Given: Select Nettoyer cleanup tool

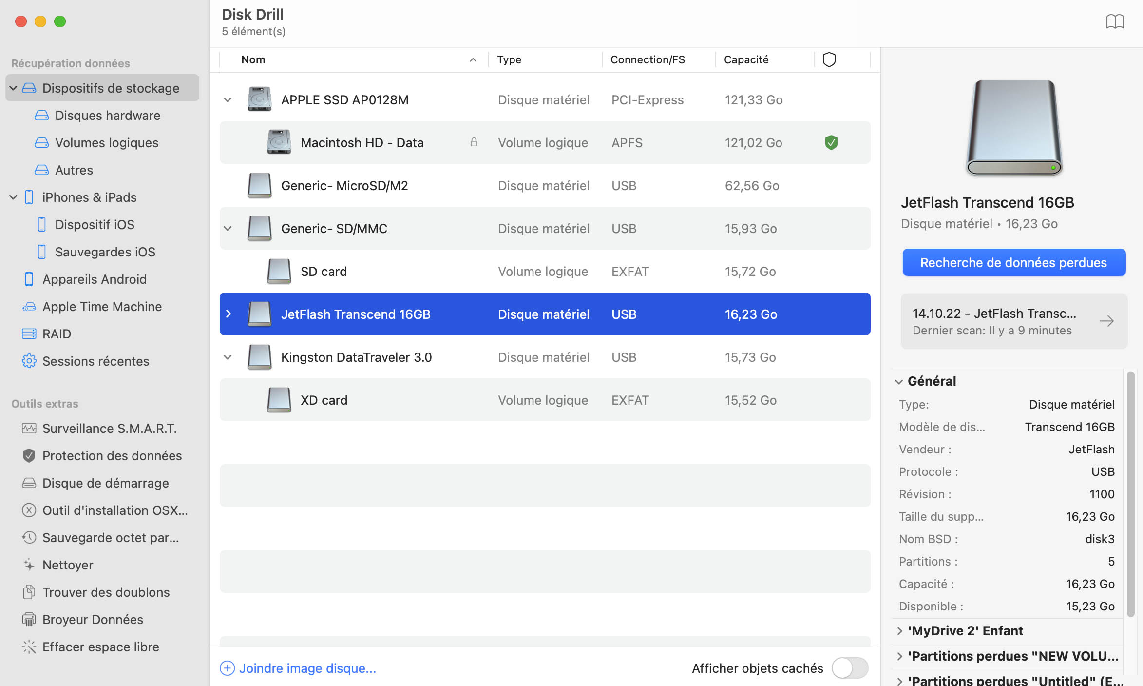Looking at the screenshot, I should (68, 565).
